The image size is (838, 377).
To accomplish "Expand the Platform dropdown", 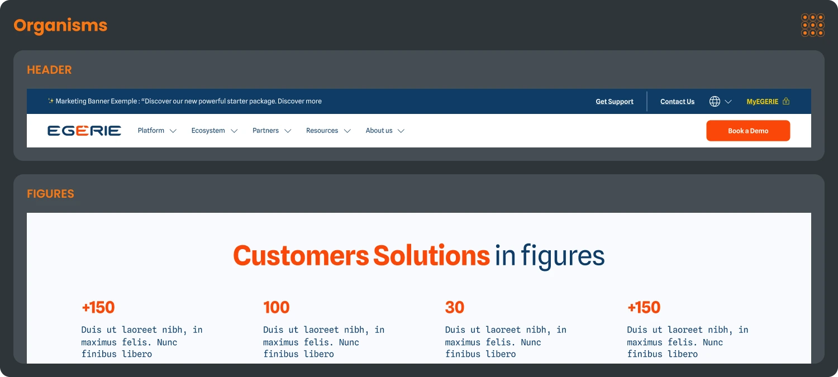I will pyautogui.click(x=173, y=131).
